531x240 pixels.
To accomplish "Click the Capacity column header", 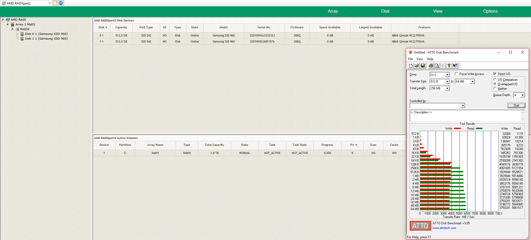I will (121, 28).
